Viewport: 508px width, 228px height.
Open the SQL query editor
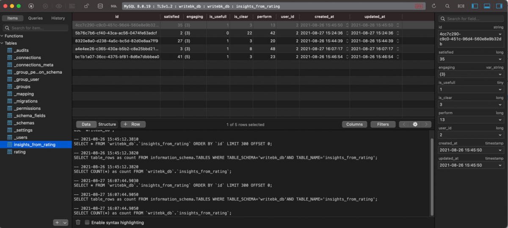tap(113, 6)
